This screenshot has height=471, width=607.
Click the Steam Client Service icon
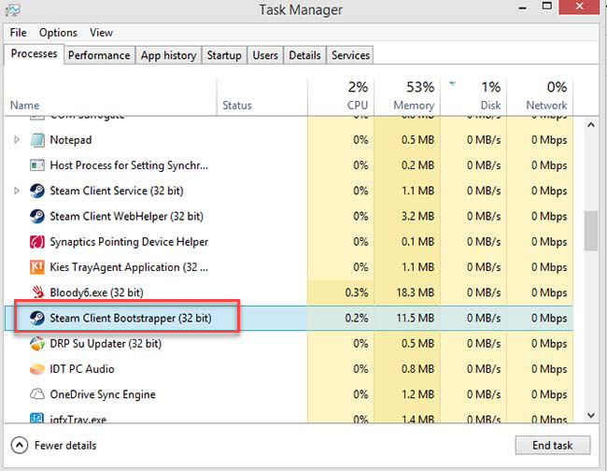point(37,191)
